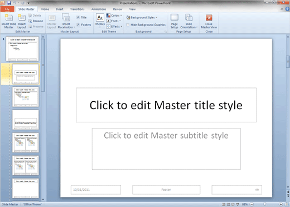290x207 pixels.
Task: Toggle the Footers checkbox
Action: (x=78, y=24)
